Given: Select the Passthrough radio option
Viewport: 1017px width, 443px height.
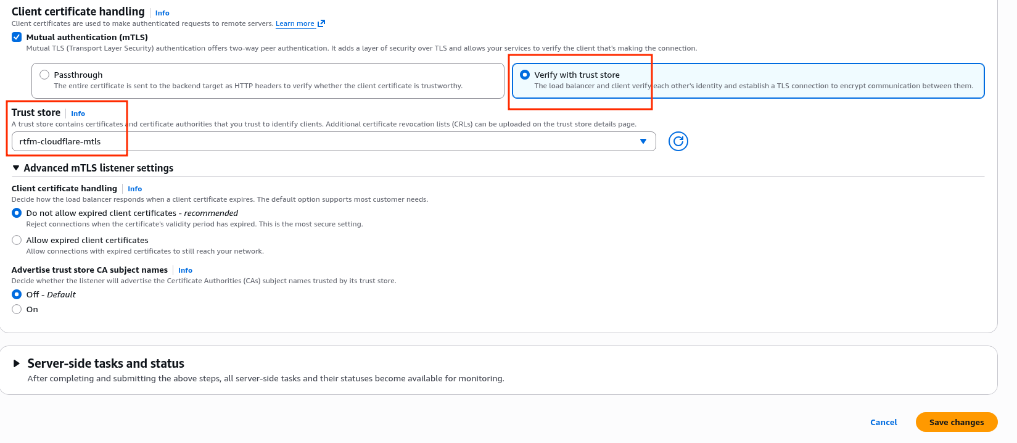Looking at the screenshot, I should (44, 75).
